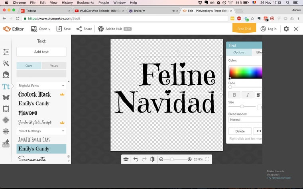The height and width of the screenshot is (189, 303).
Task: Open the Blend modes Normal dropdown
Action: pyautogui.click(x=245, y=120)
